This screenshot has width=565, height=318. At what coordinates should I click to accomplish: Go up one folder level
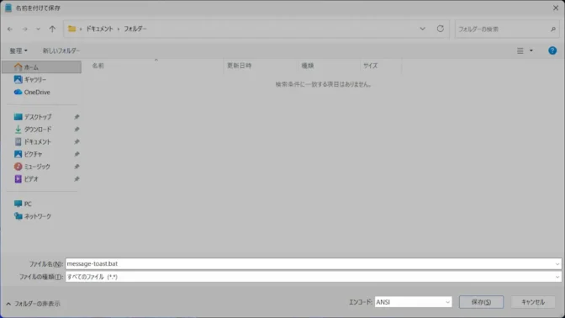(x=52, y=29)
